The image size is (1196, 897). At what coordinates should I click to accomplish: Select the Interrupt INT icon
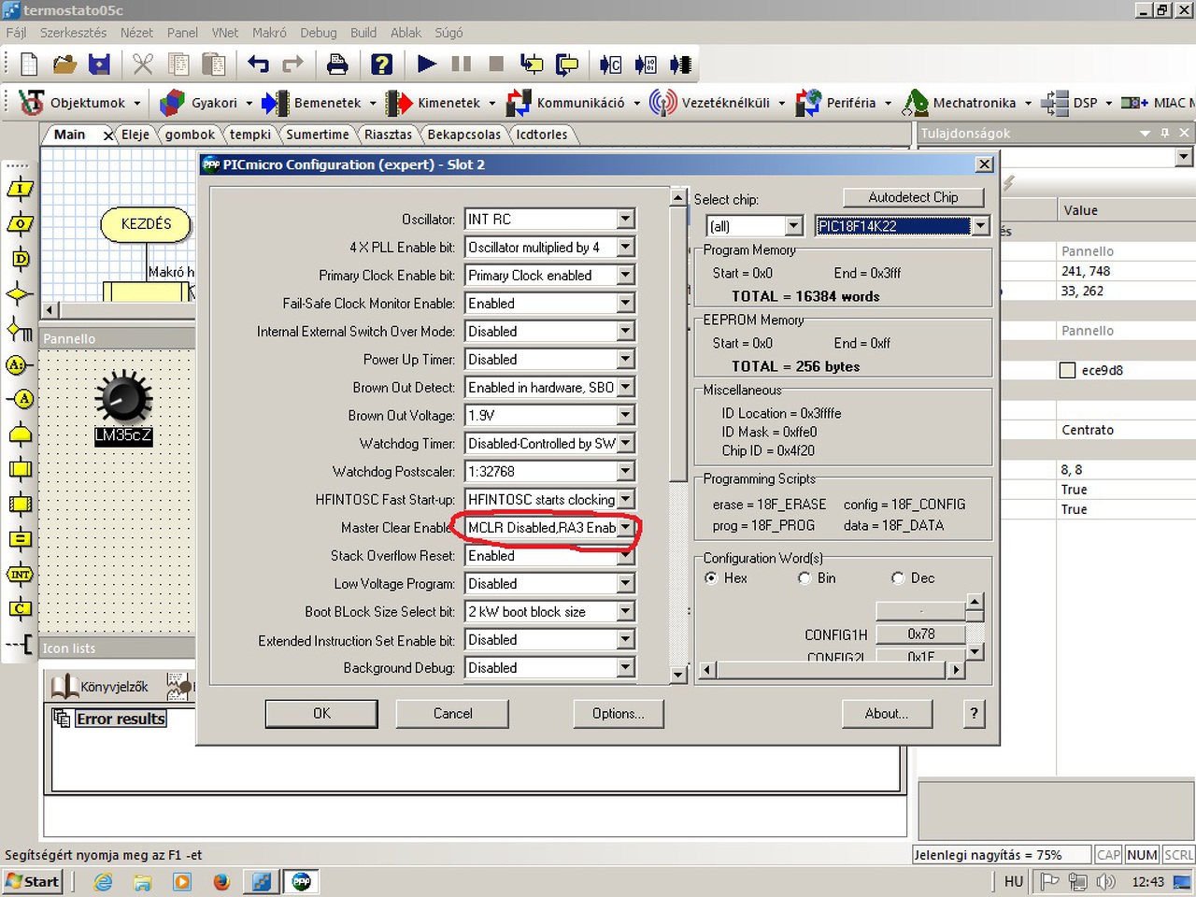(20, 575)
